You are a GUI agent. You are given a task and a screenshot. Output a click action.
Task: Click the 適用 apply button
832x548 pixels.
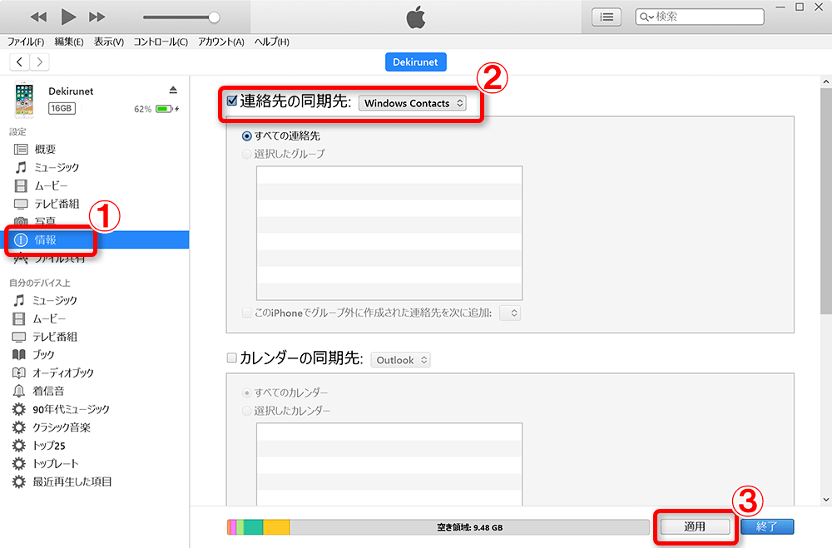pos(695,526)
